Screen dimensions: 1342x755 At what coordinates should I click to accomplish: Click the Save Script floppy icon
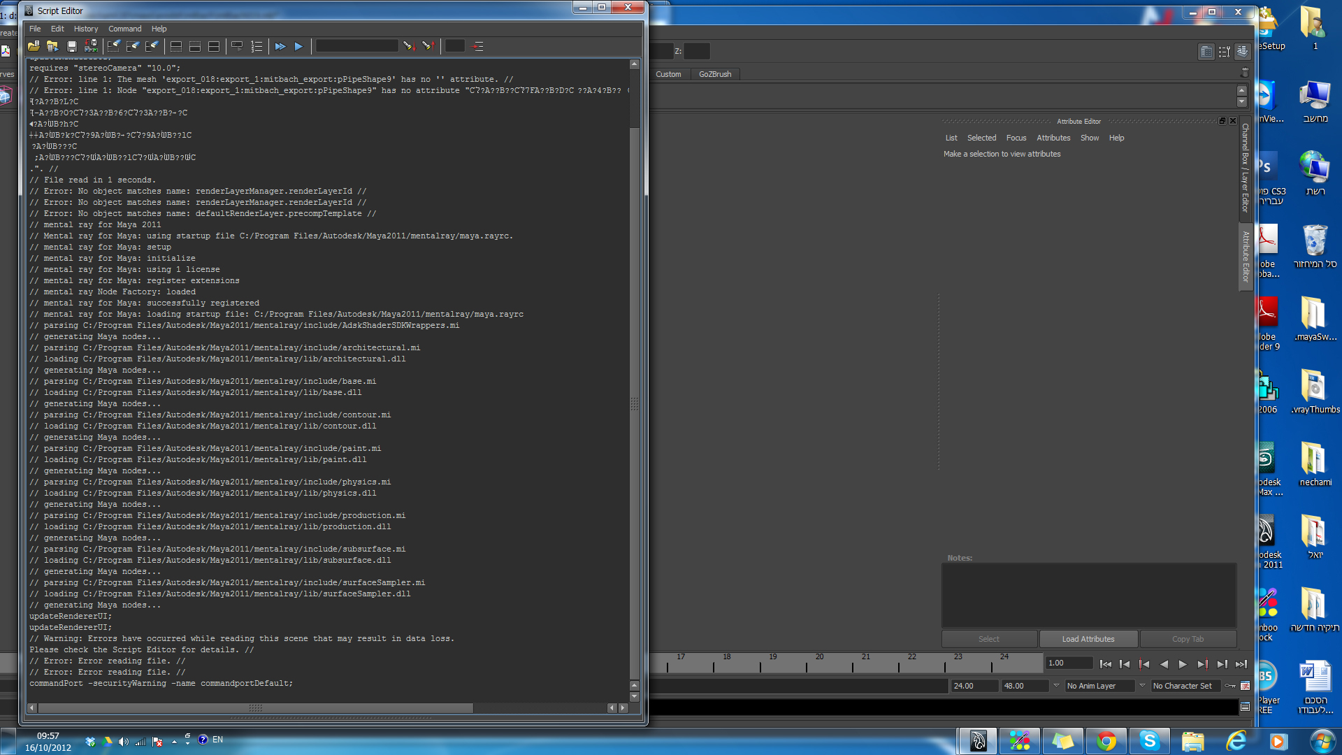pyautogui.click(x=71, y=46)
